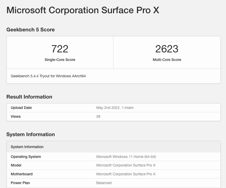This screenshot has height=188, width=226.
Task: Select the view count value 58
Action: point(98,116)
